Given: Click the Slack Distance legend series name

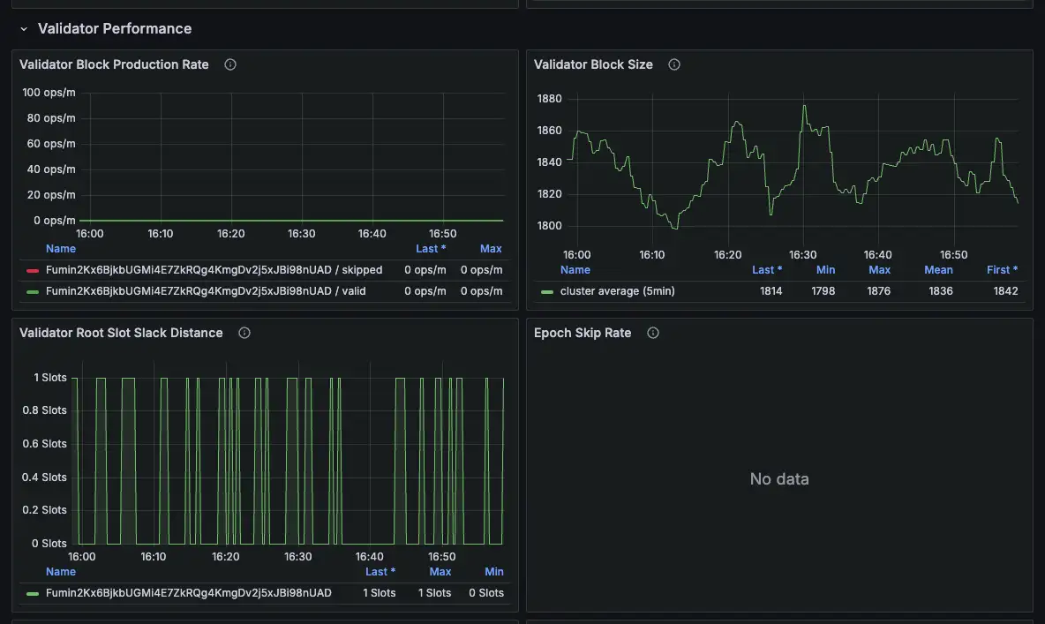Looking at the screenshot, I should click(x=188, y=593).
